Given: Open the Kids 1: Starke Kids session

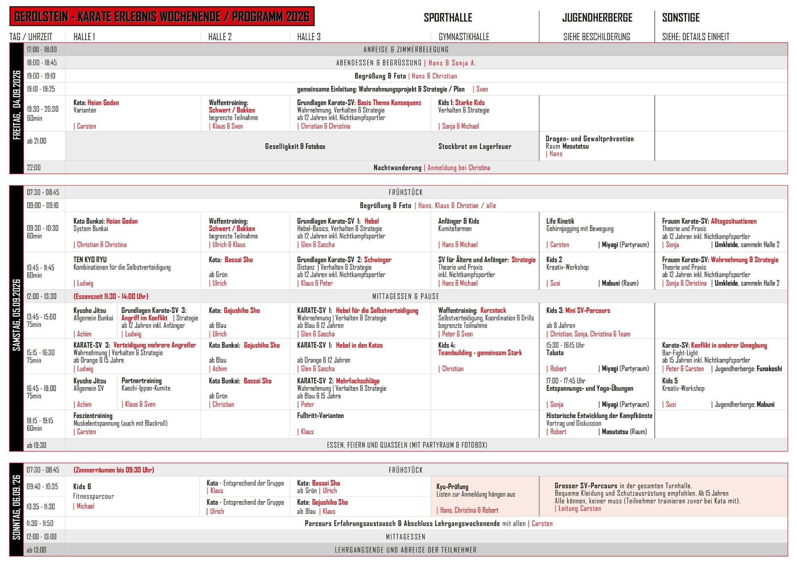Looking at the screenshot, I should pos(461,103).
